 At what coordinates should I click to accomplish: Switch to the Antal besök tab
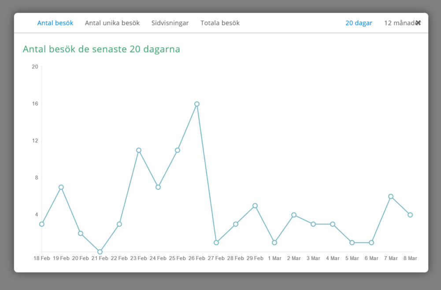pyautogui.click(x=55, y=23)
